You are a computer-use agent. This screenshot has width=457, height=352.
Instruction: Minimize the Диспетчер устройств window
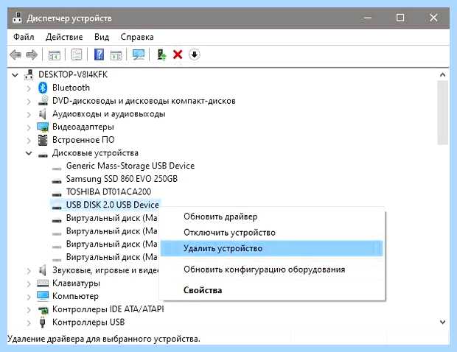click(x=368, y=18)
